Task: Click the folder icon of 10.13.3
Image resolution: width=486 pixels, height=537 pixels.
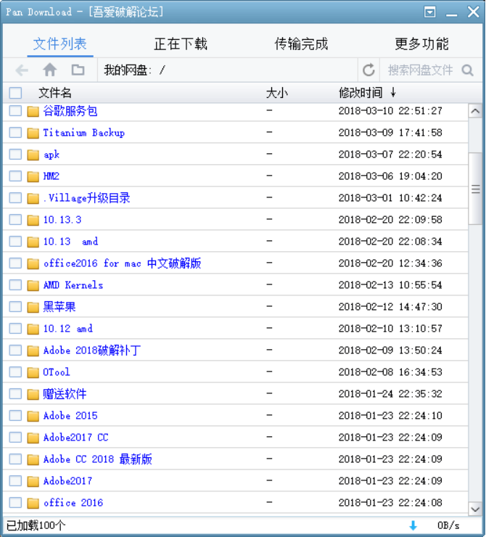Action: click(33, 220)
